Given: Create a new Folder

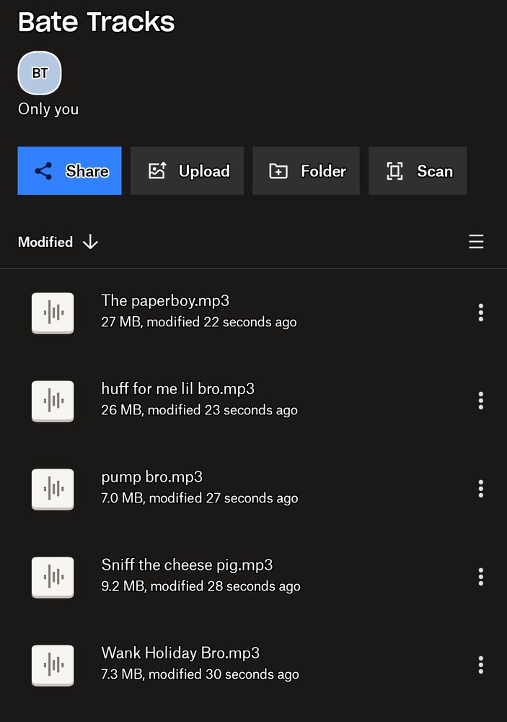Looking at the screenshot, I should coord(306,171).
